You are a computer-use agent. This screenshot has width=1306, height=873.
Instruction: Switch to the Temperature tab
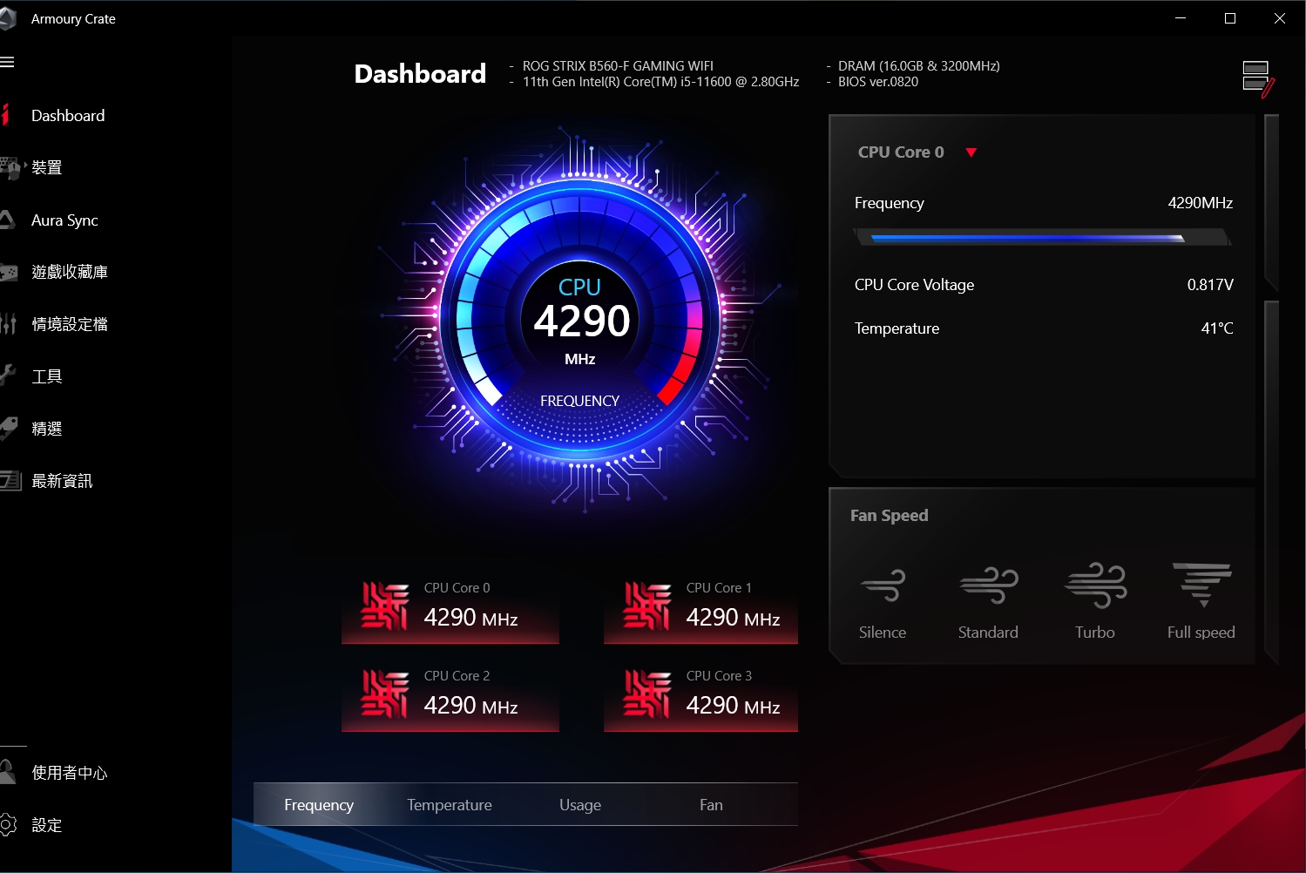point(450,805)
